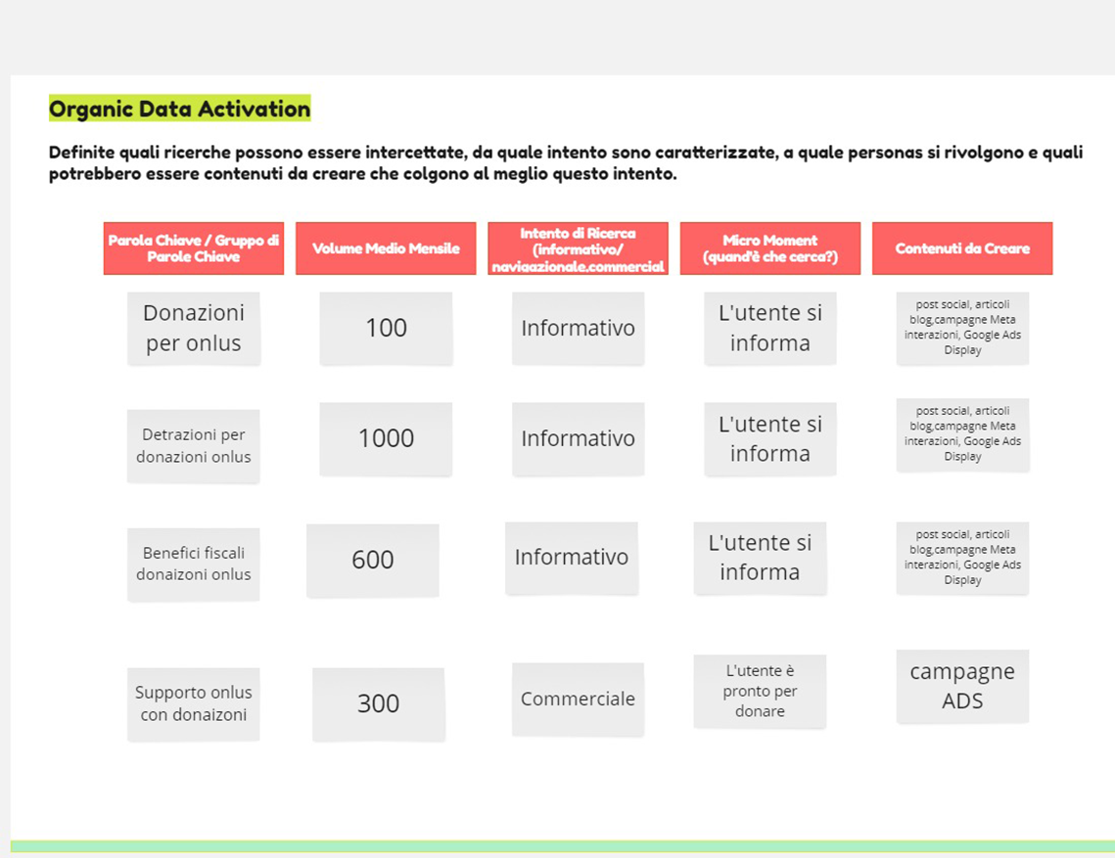Click L'utente si informa in the 1000 volume row
Viewport: 1115px width, 858px height.
point(770,438)
